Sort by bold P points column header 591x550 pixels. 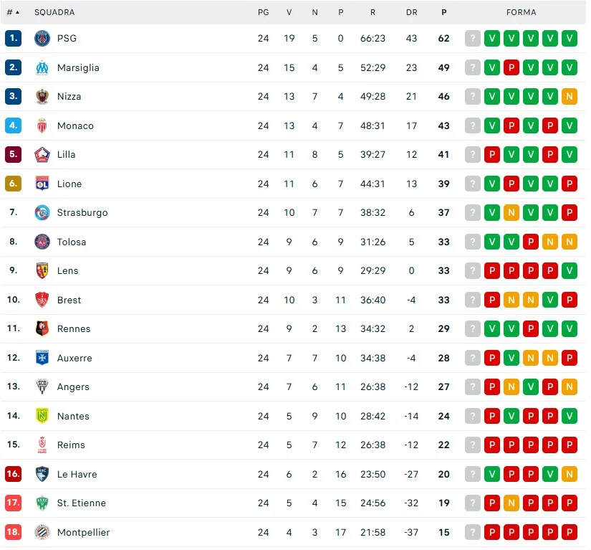(x=444, y=12)
